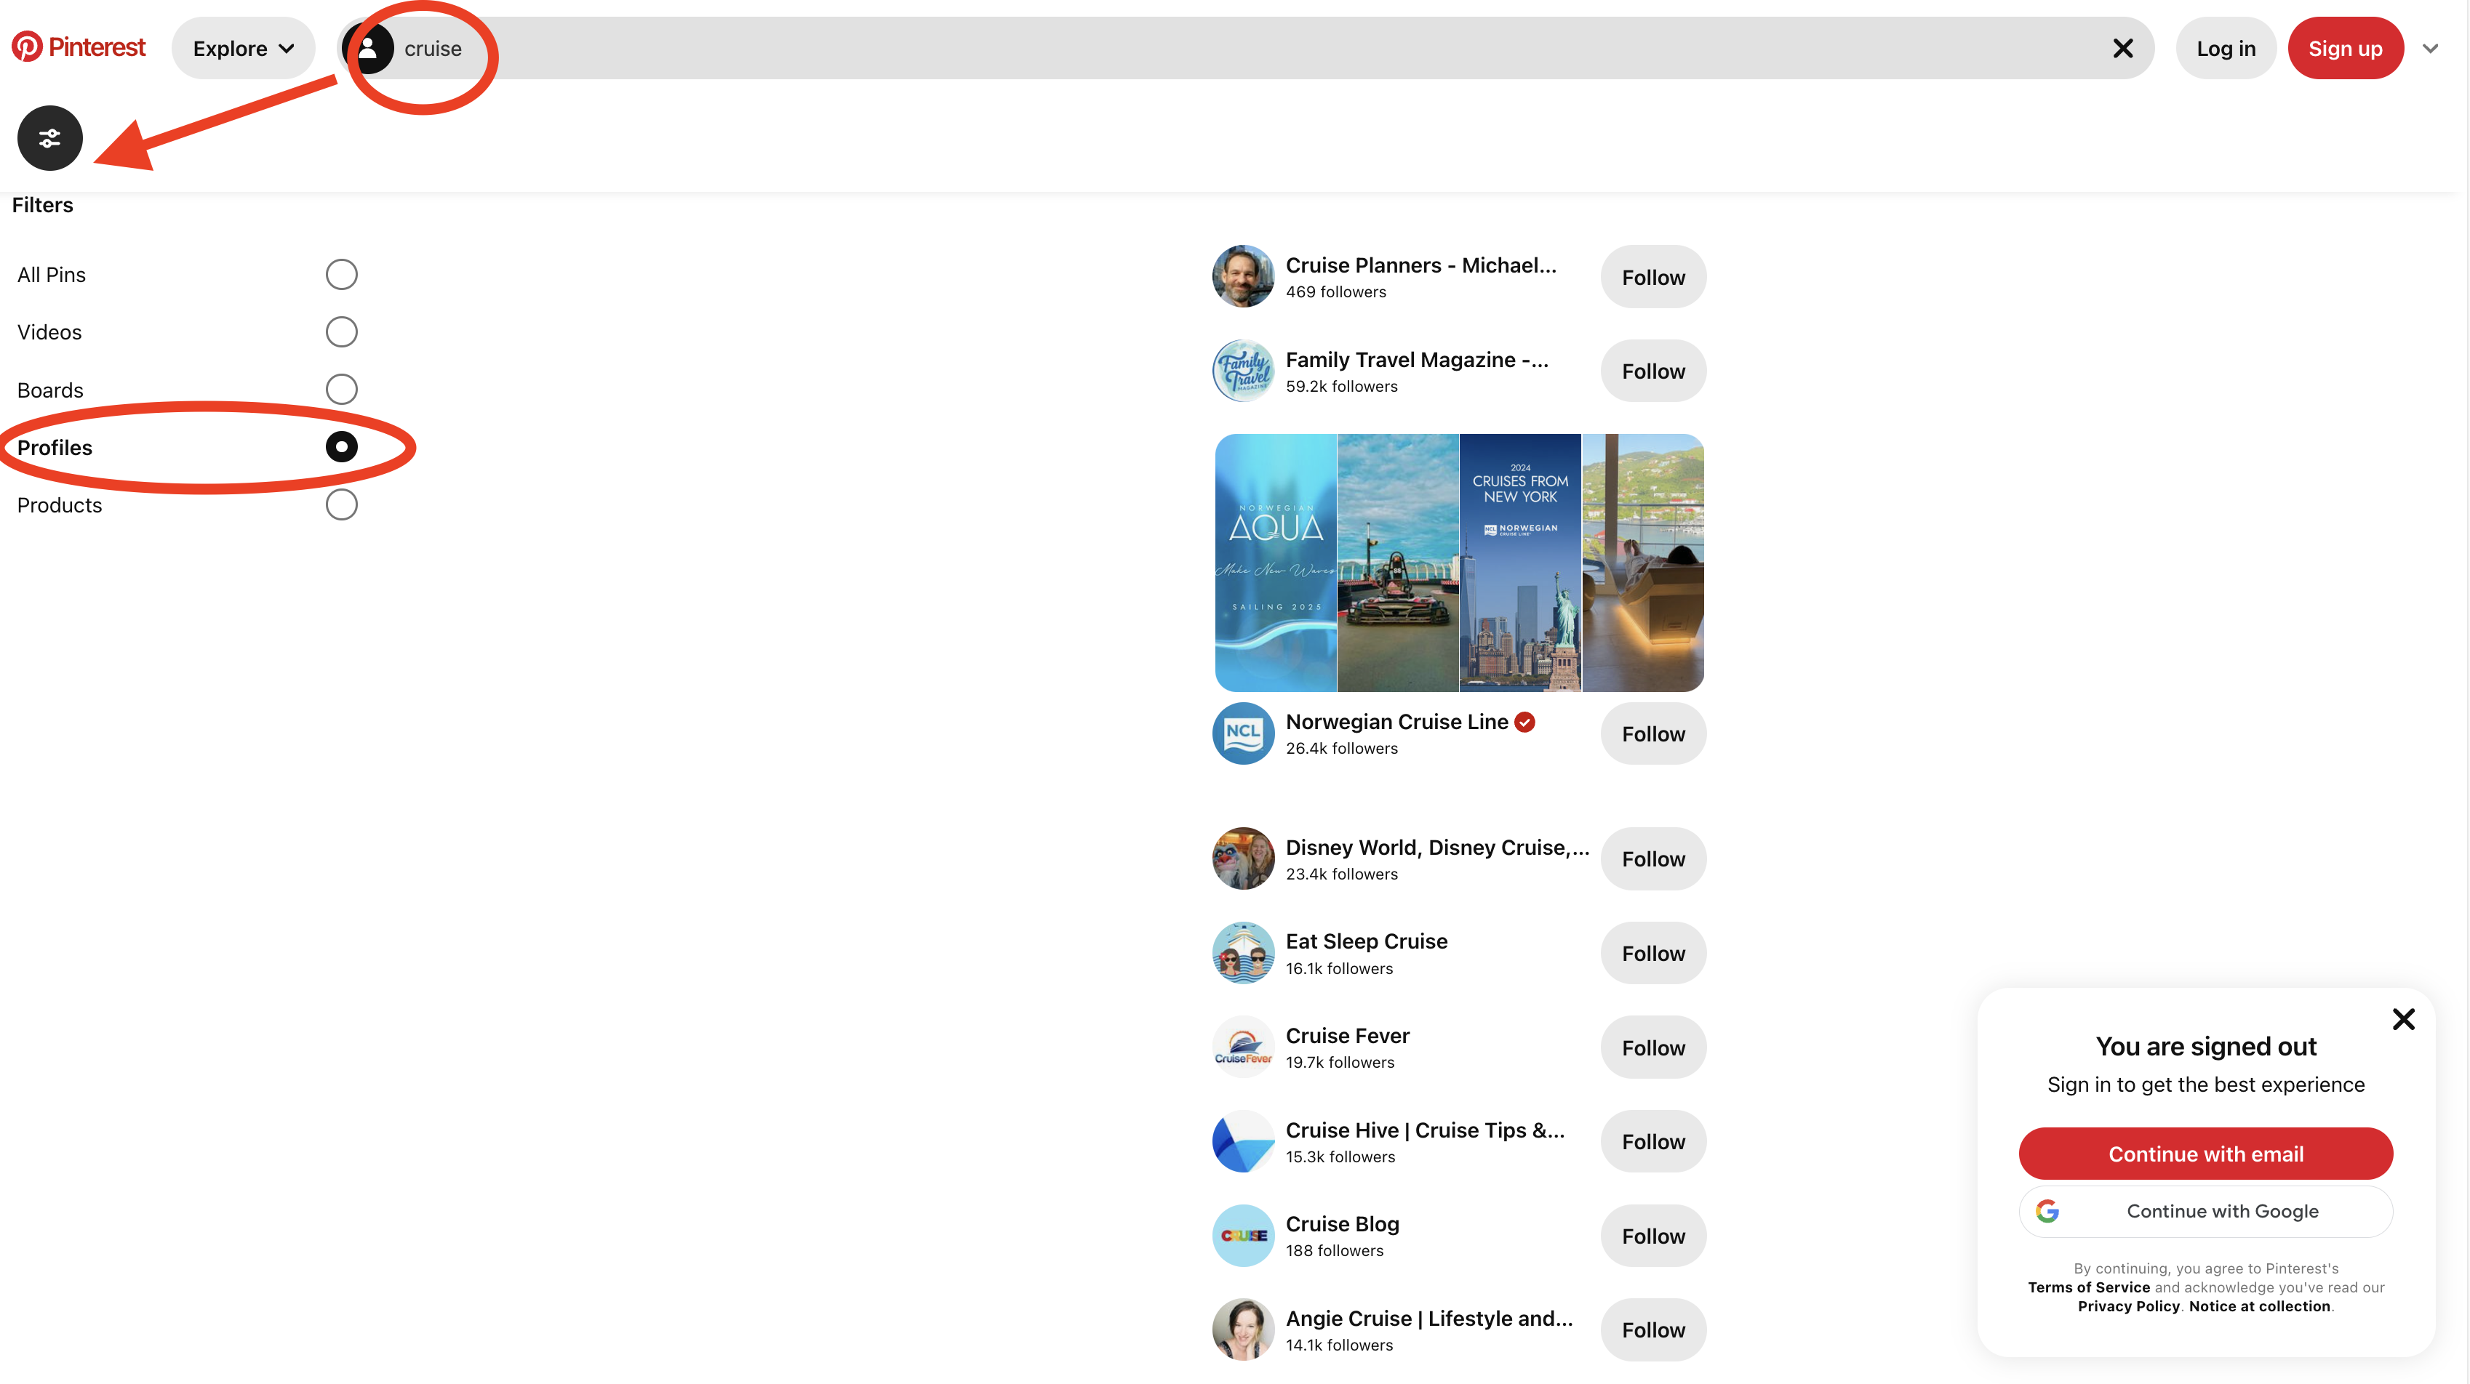This screenshot has height=1384, width=2470.
Task: Click '188 followers' text
Action: (1335, 1251)
